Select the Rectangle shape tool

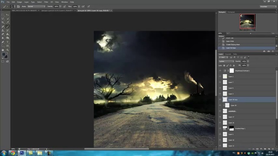(x=7, y=46)
